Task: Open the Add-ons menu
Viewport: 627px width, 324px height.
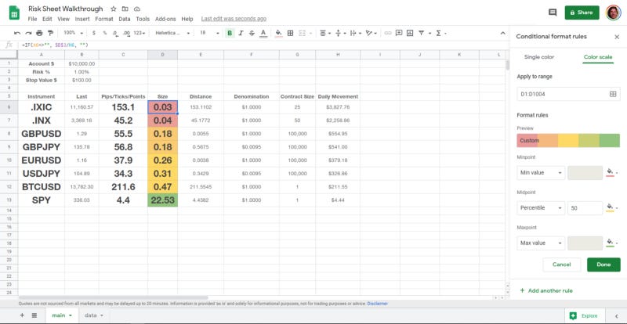Action: (x=165, y=19)
